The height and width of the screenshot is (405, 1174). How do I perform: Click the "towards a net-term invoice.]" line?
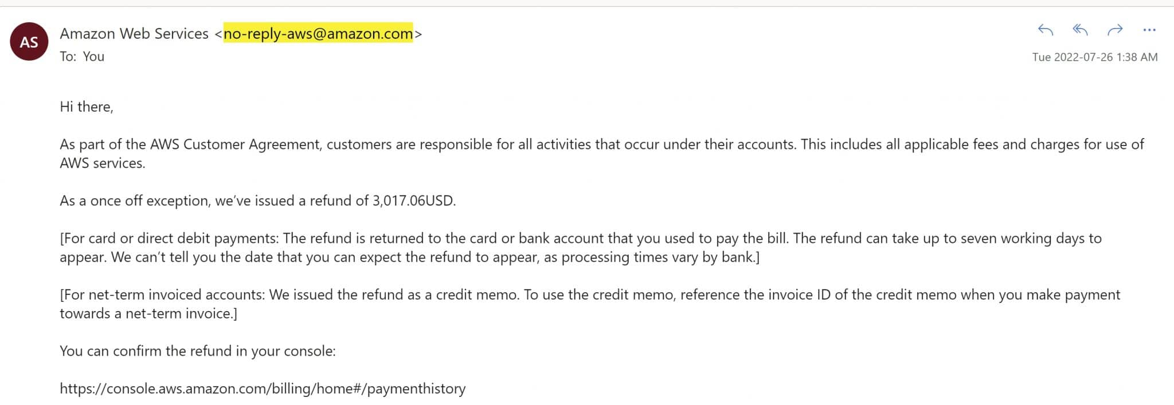148,313
